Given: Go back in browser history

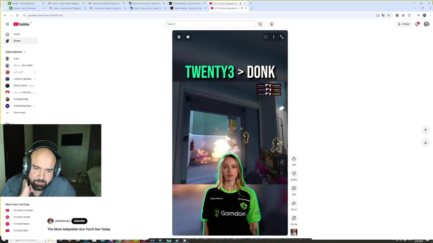Looking at the screenshot, I should pos(5,15).
